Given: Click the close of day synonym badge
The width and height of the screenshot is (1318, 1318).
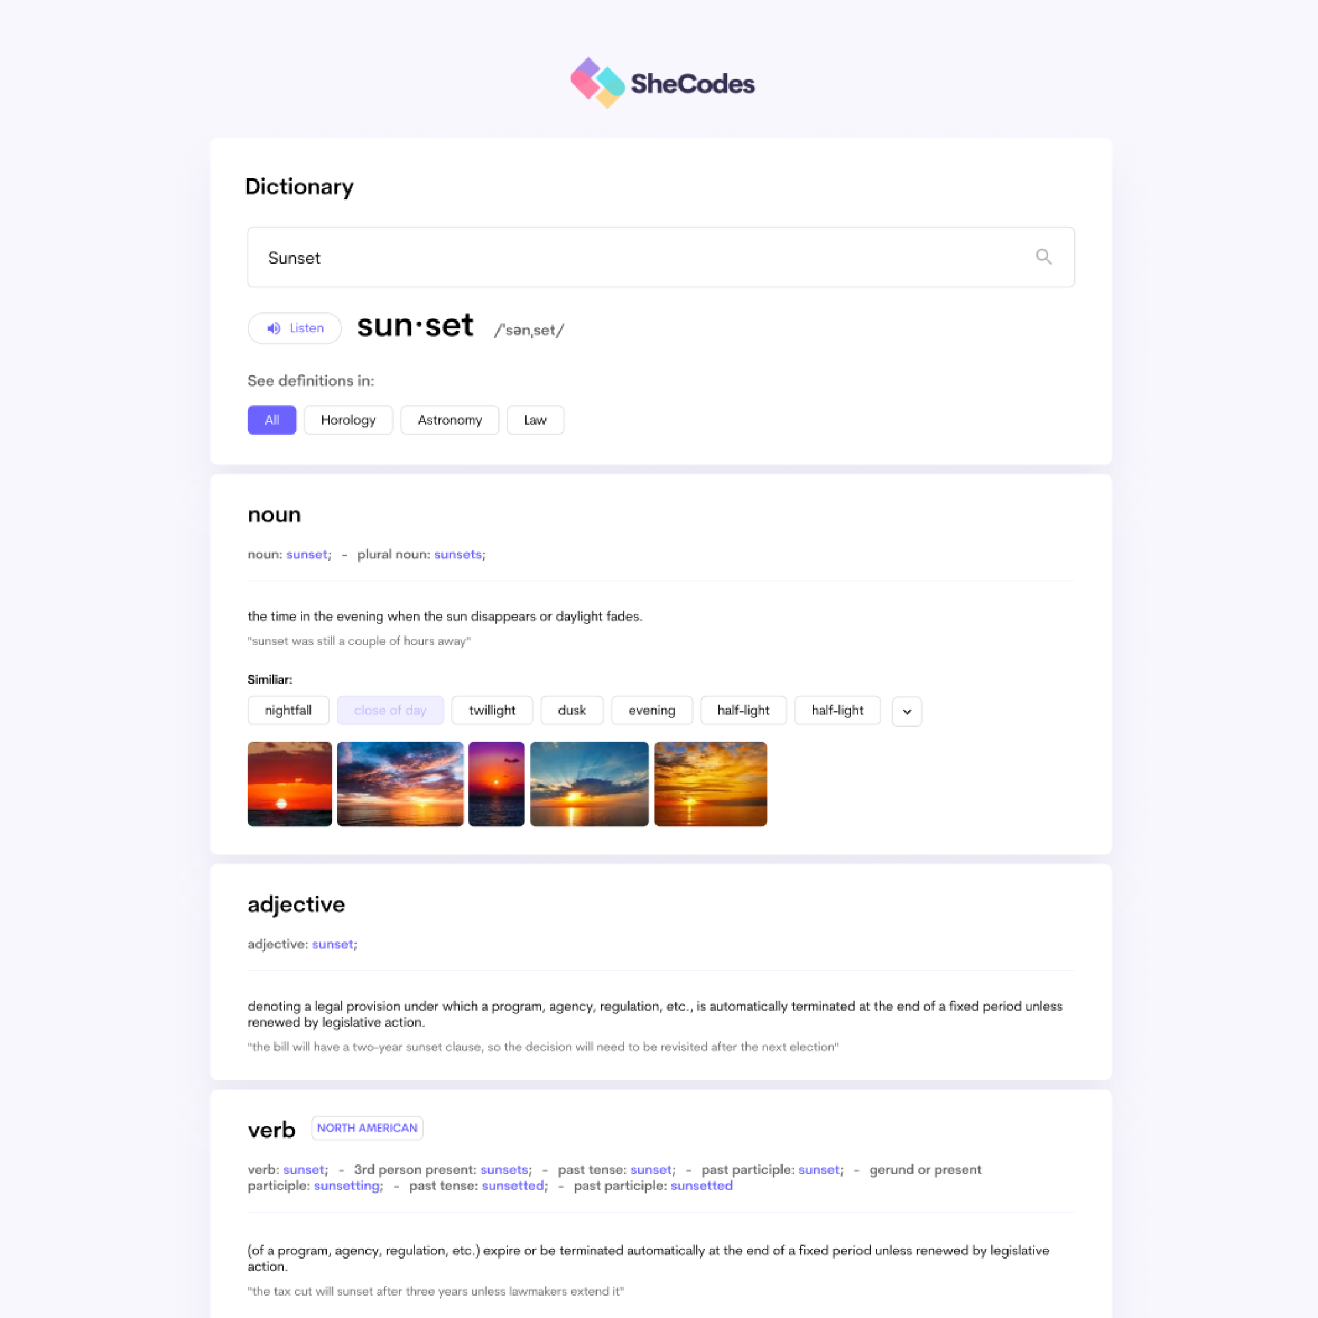Looking at the screenshot, I should pos(389,710).
